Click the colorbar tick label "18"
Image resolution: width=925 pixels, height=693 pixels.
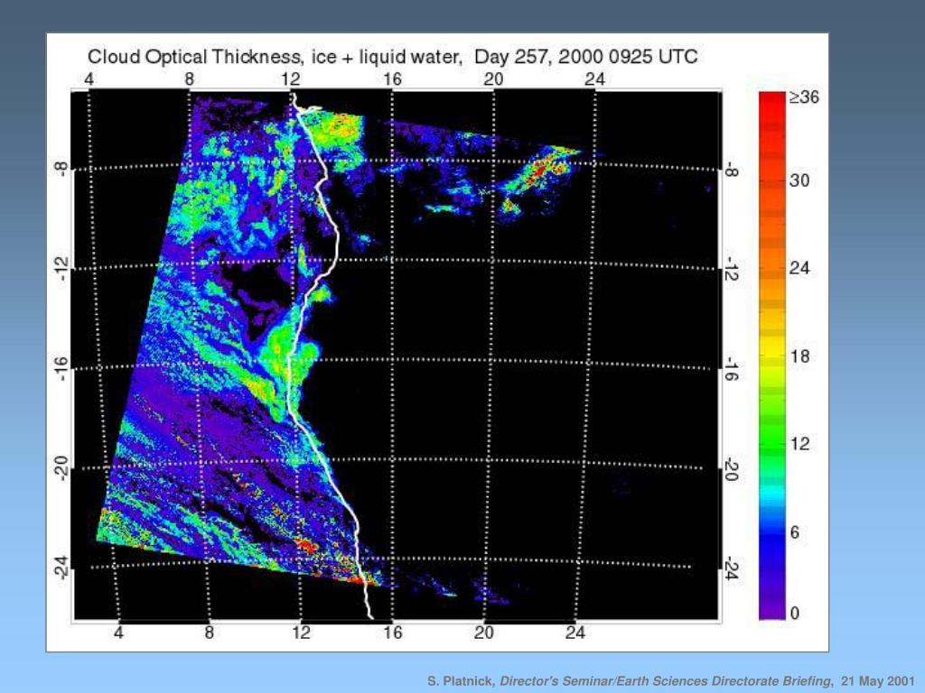799,356
